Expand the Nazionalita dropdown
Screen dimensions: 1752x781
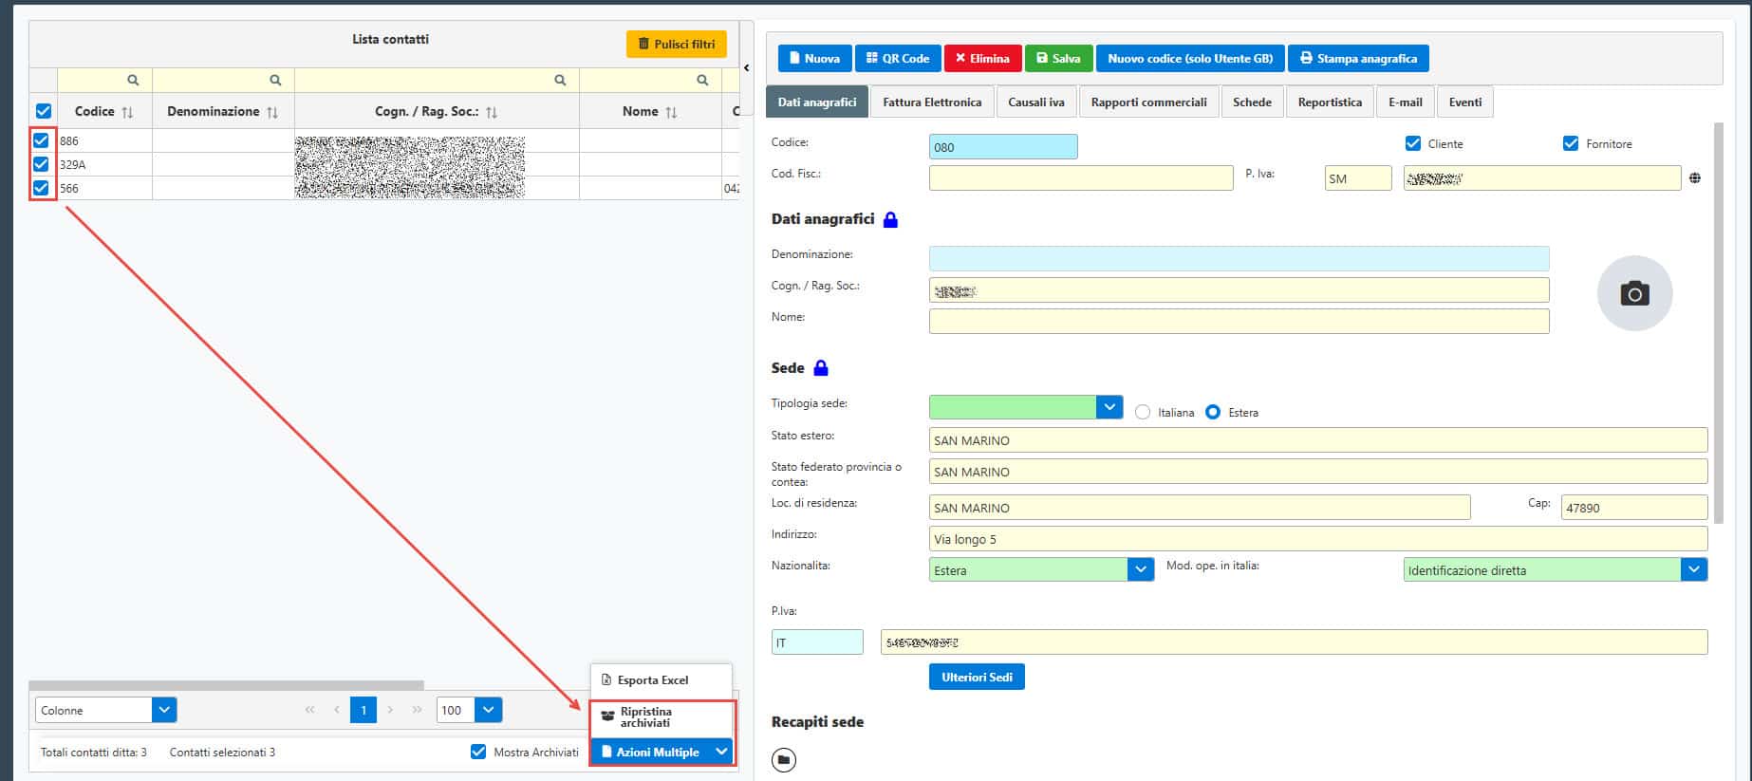pos(1140,570)
